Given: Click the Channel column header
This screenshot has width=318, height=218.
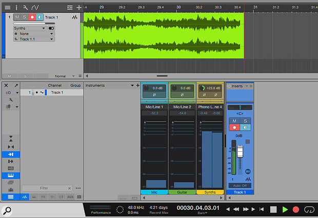Looking at the screenshot, I should [x=54, y=85].
